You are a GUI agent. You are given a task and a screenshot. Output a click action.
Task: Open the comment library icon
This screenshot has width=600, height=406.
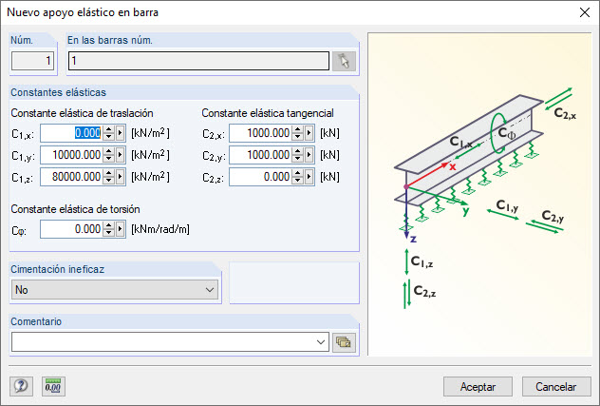click(x=343, y=341)
